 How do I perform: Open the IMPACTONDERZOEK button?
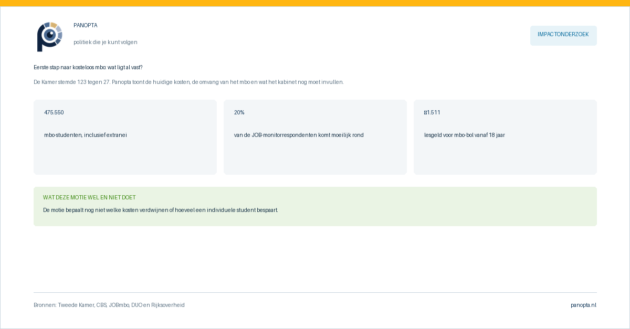point(563,35)
